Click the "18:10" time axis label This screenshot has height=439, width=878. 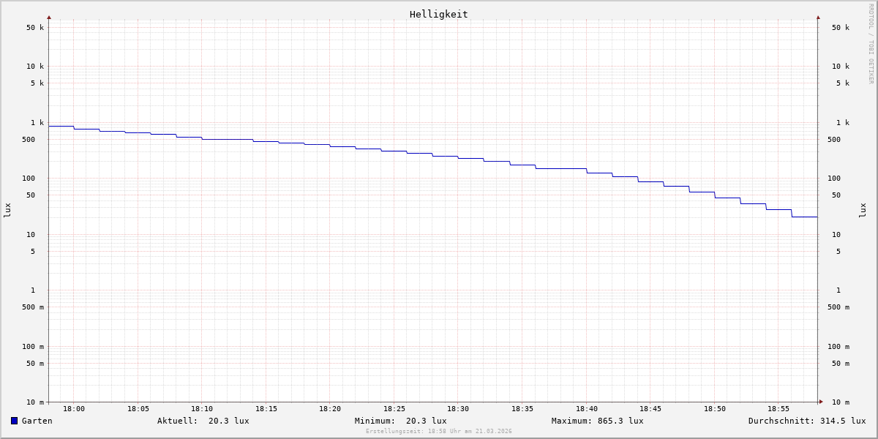click(202, 409)
